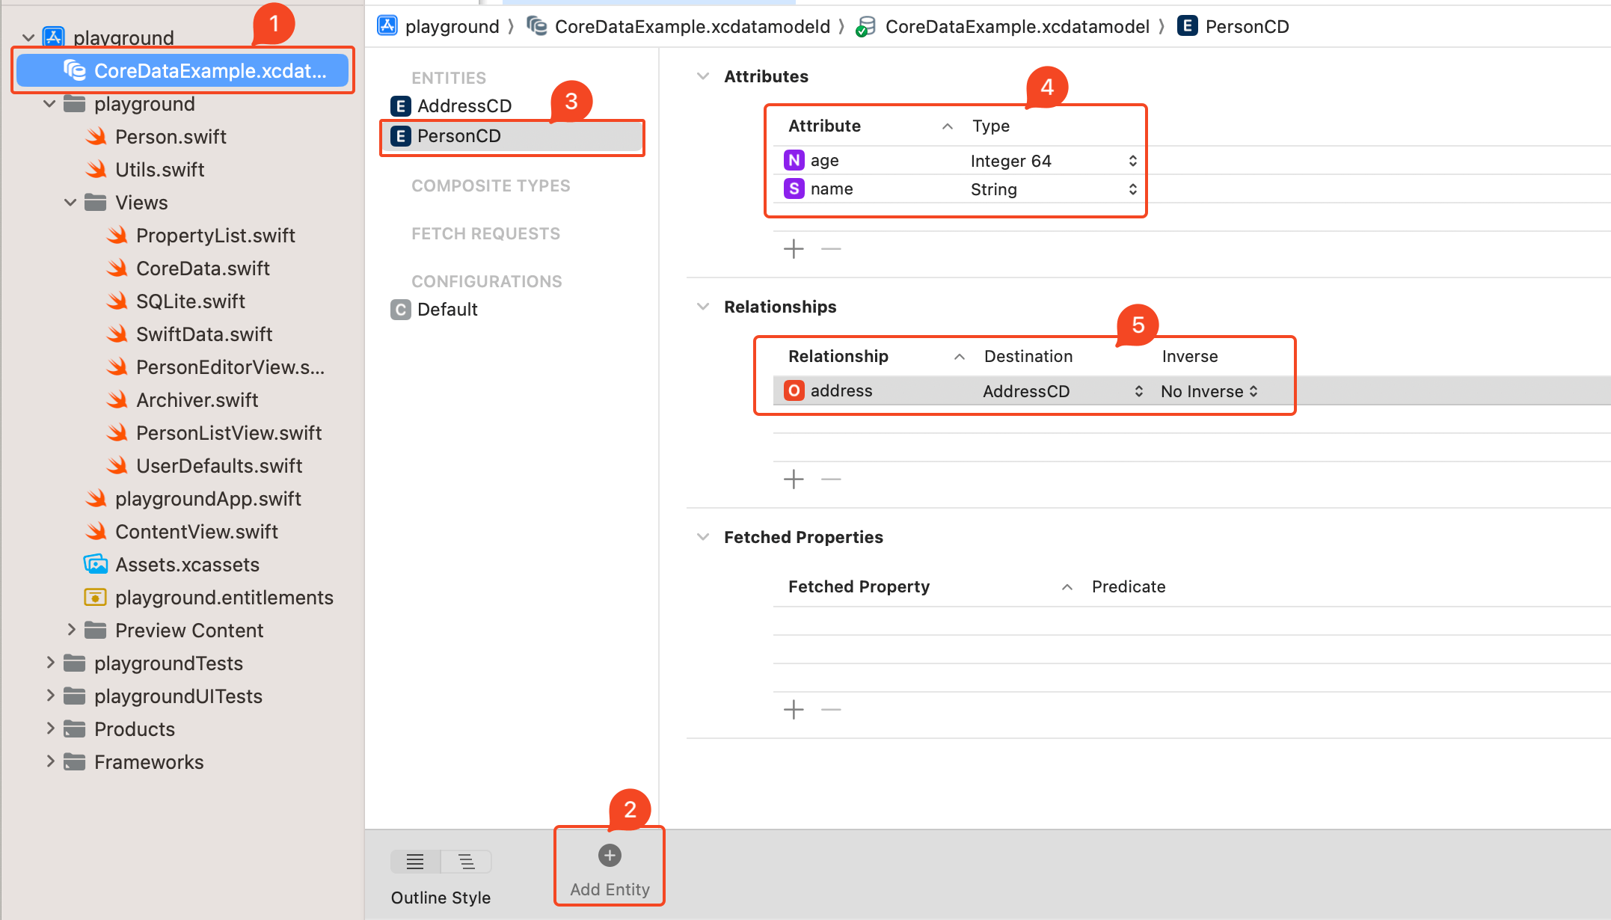This screenshot has height=920, width=1611.
Task: Open ContentView.swift file
Action: [197, 532]
